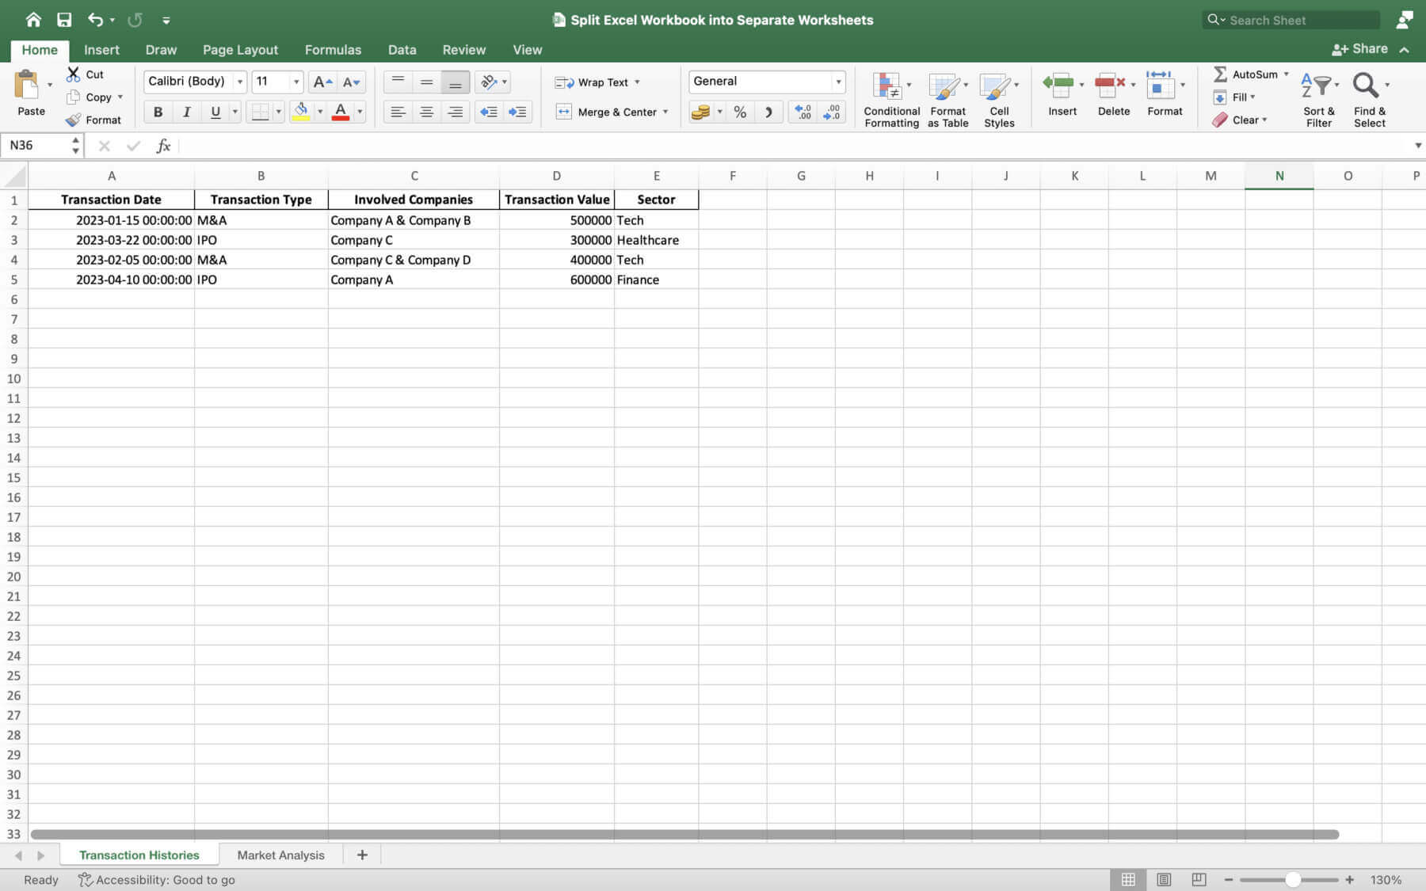Center text horizontally
1426x891 pixels.
(x=426, y=112)
